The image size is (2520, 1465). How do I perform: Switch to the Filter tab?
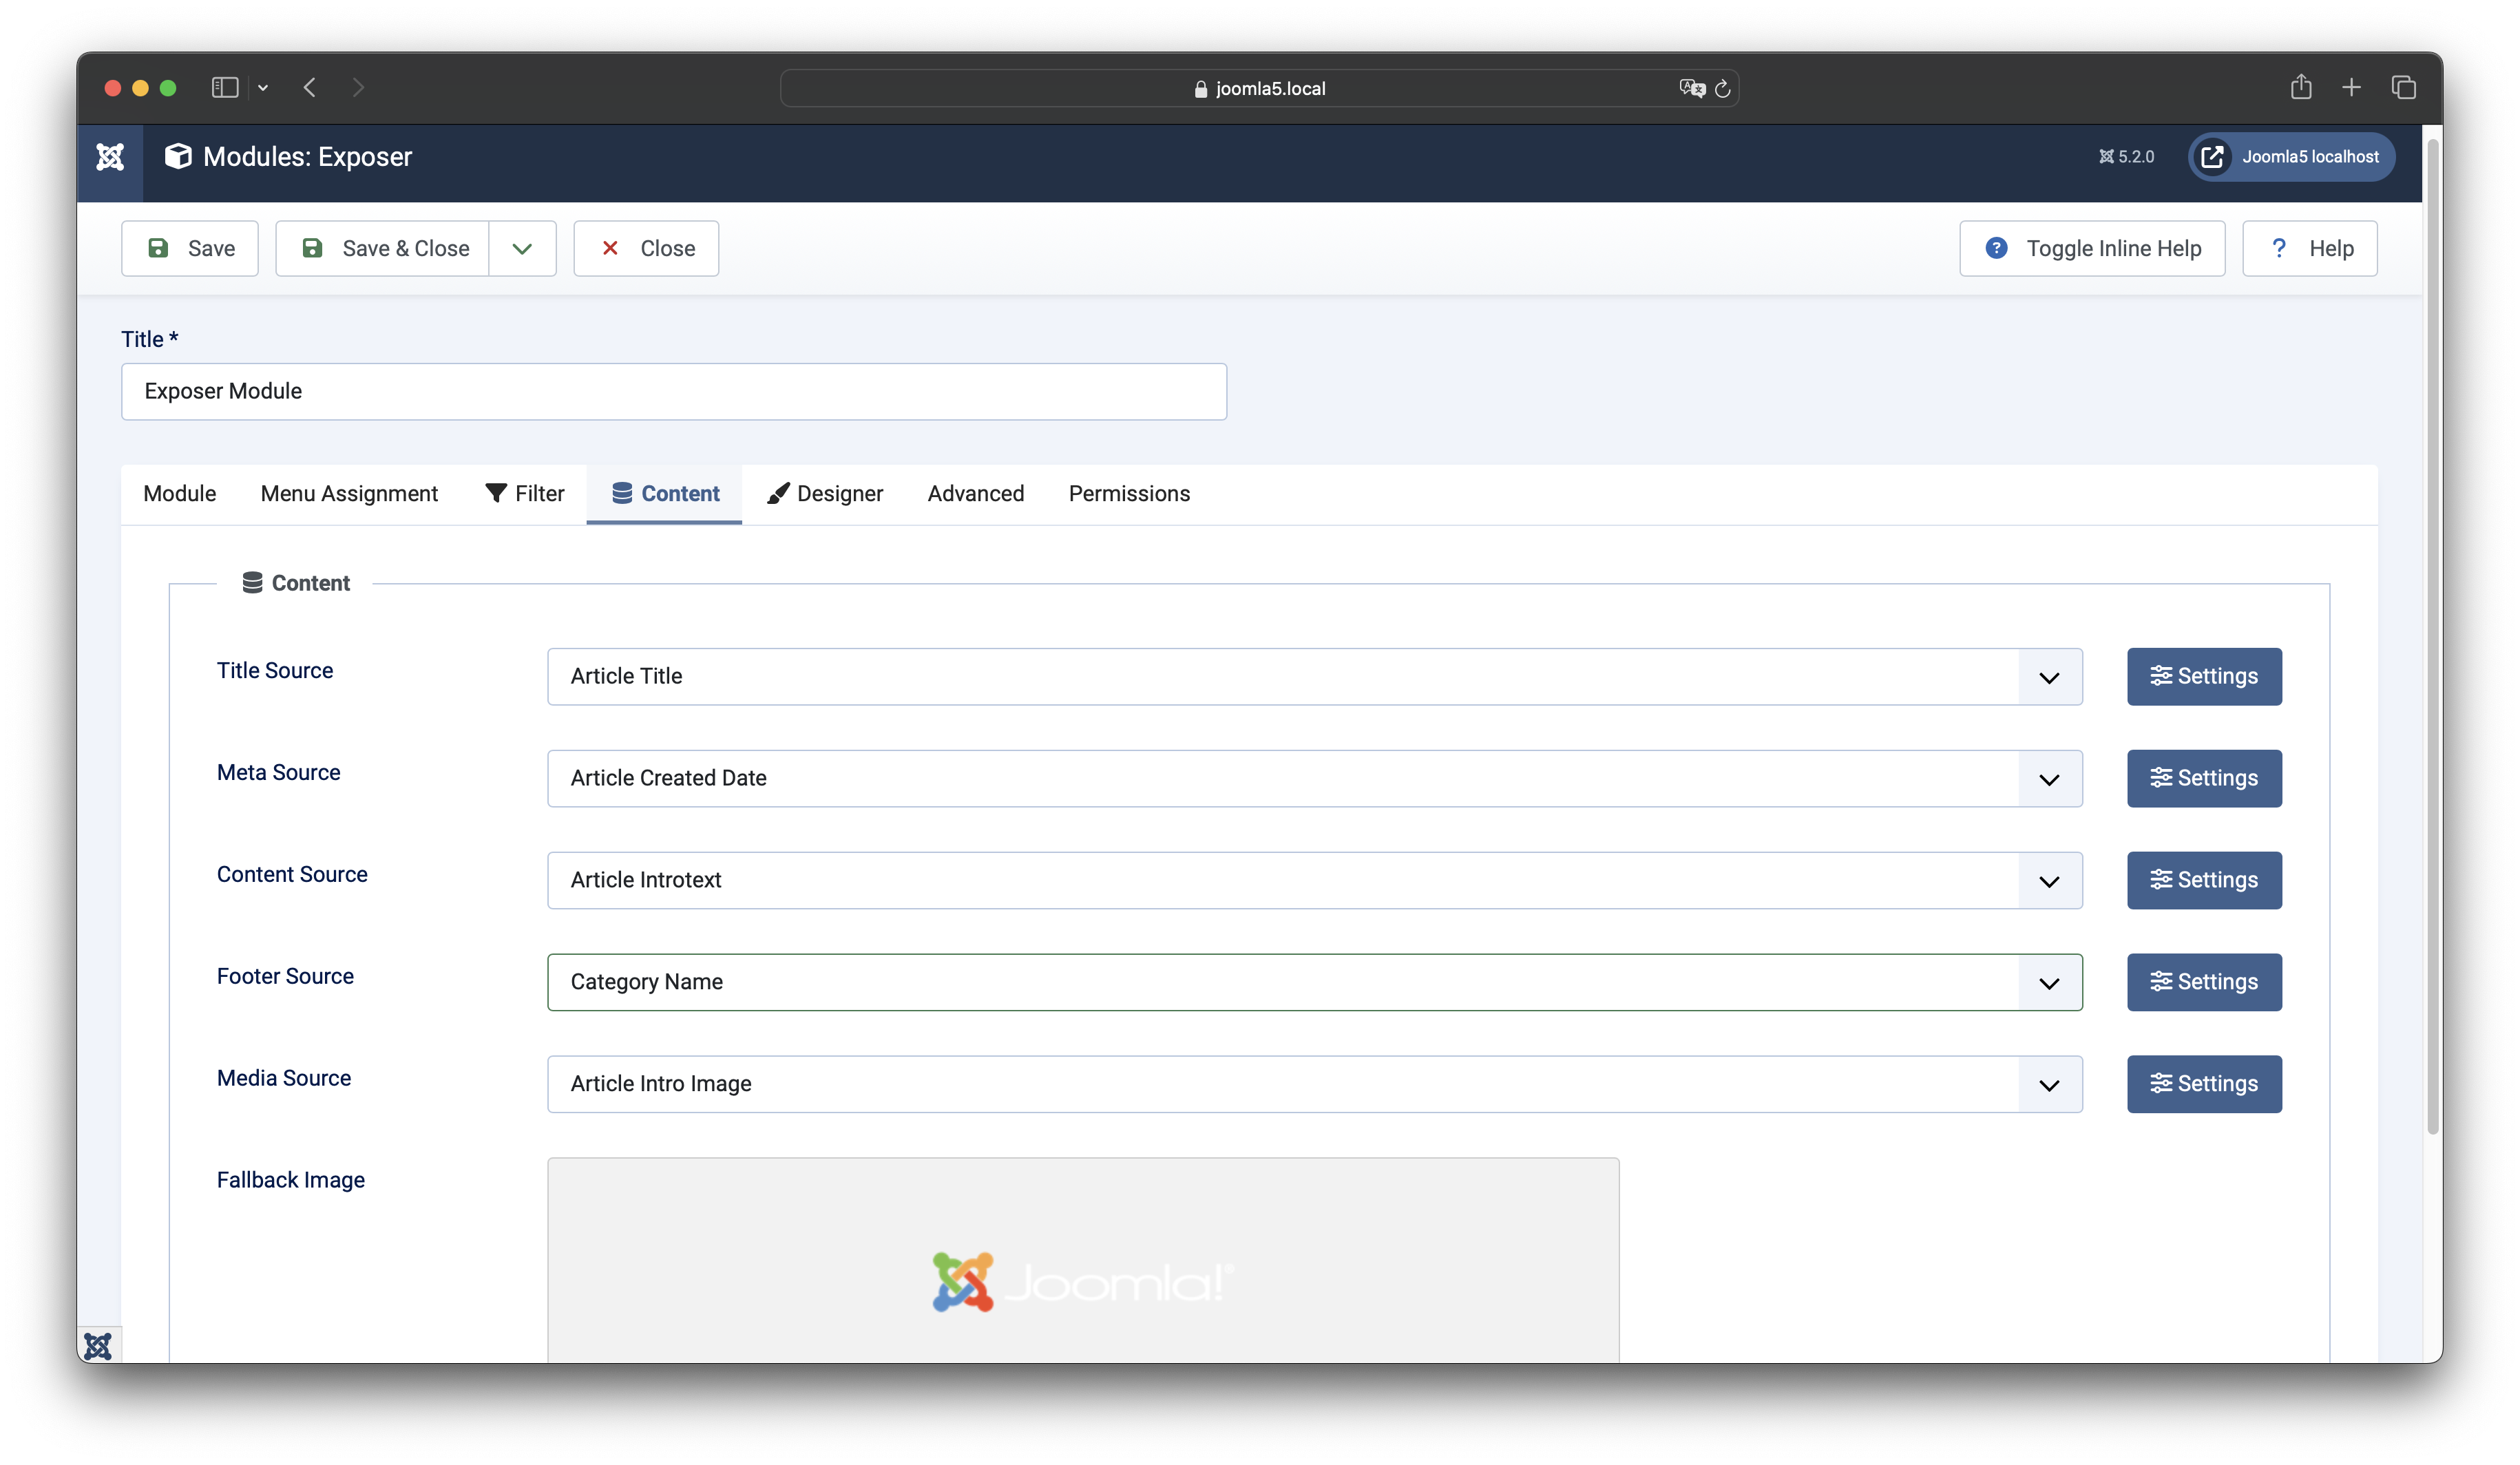pos(525,493)
